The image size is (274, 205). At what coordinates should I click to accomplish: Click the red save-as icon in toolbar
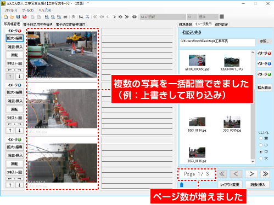(25, 17)
